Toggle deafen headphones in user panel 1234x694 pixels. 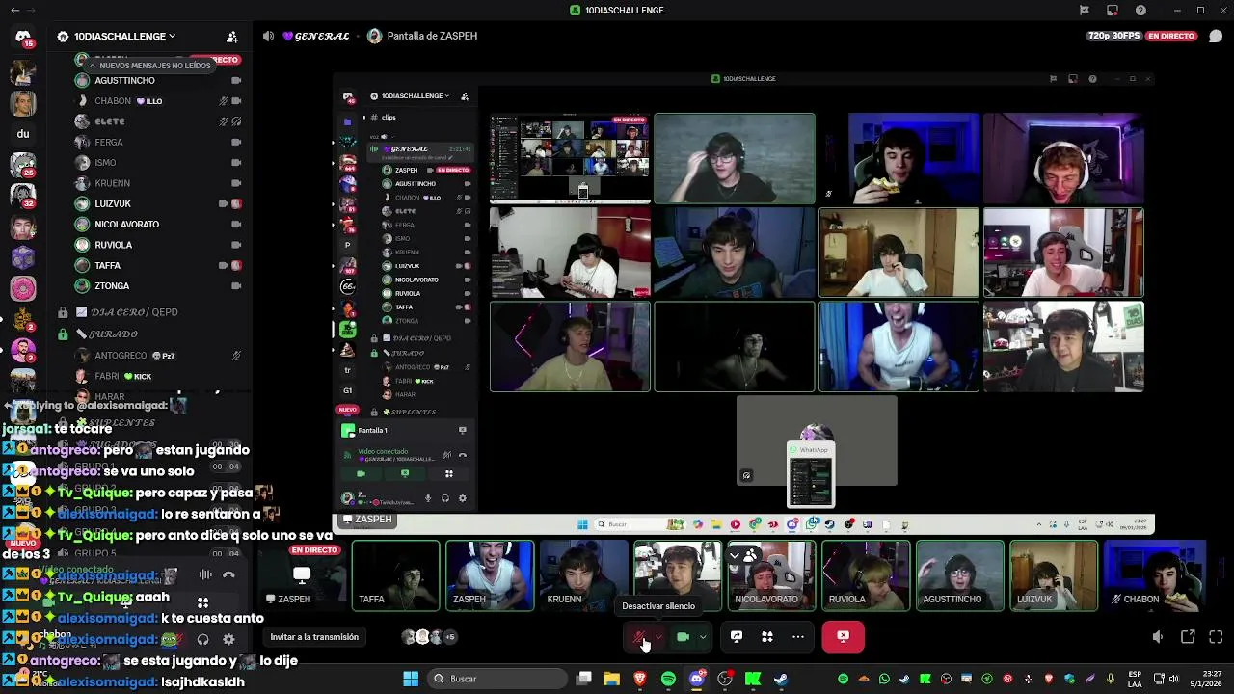(202, 639)
